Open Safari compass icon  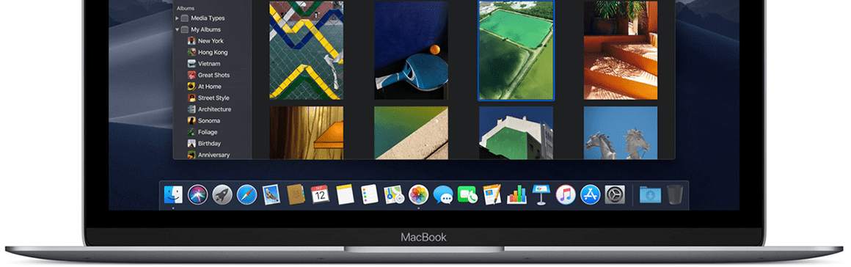(x=246, y=194)
